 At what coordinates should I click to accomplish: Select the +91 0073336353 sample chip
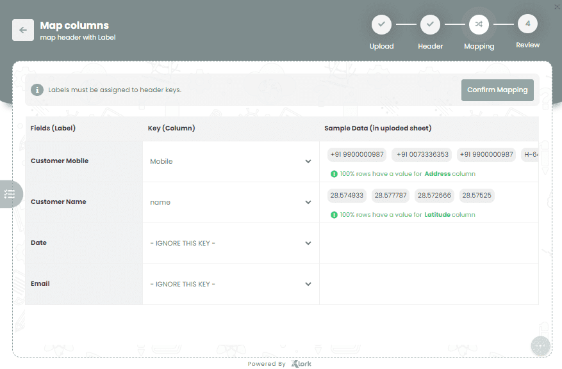pyautogui.click(x=423, y=154)
